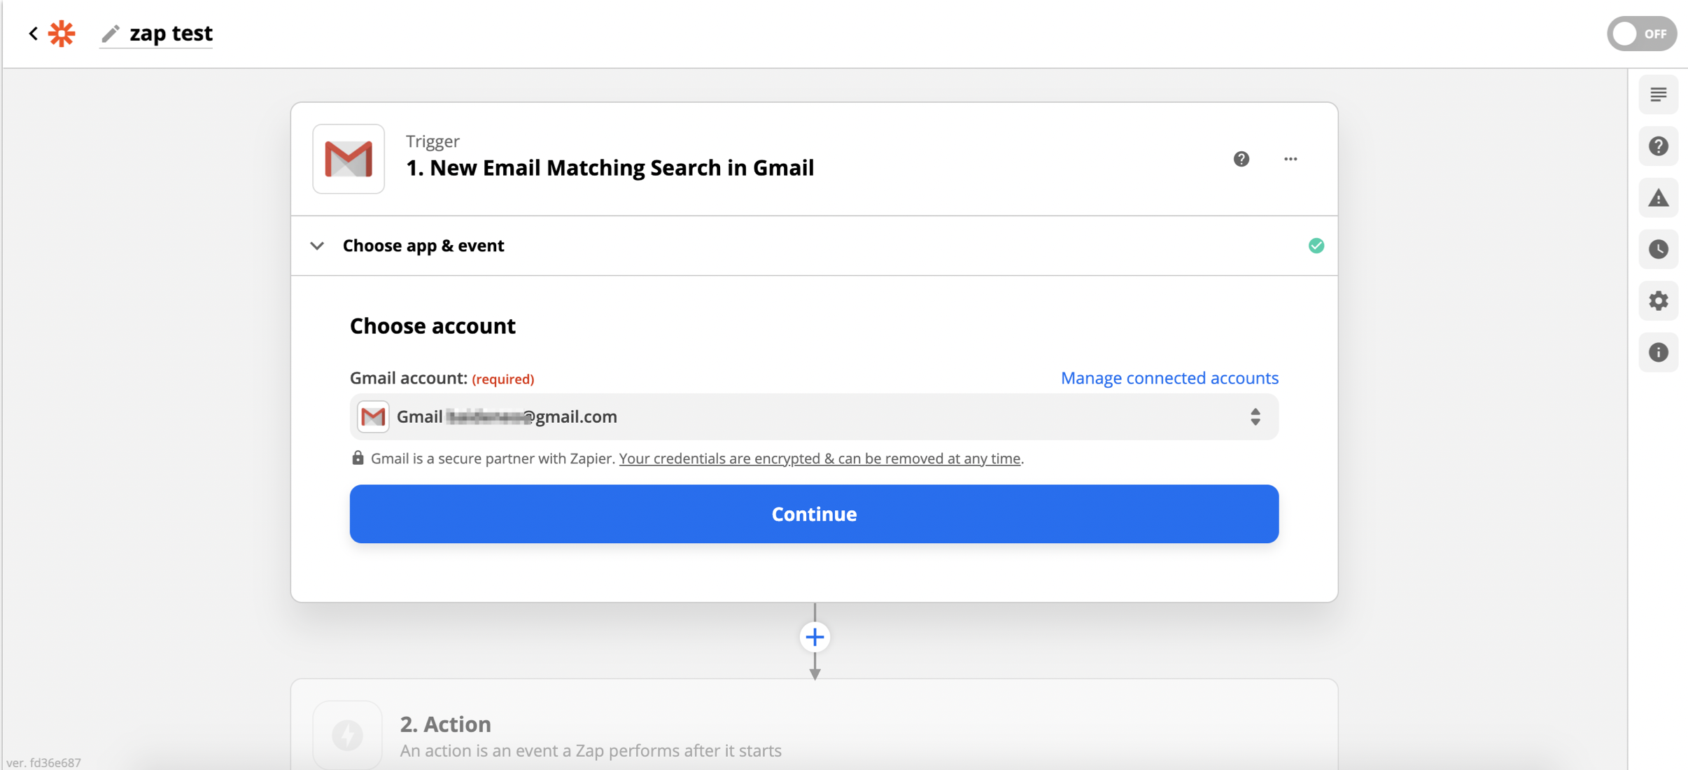Go back using the left arrow
The image size is (1688, 770).
(33, 33)
